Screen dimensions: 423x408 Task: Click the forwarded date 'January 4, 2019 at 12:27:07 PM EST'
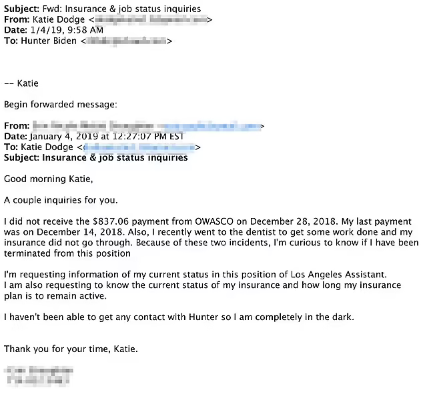click(107, 137)
